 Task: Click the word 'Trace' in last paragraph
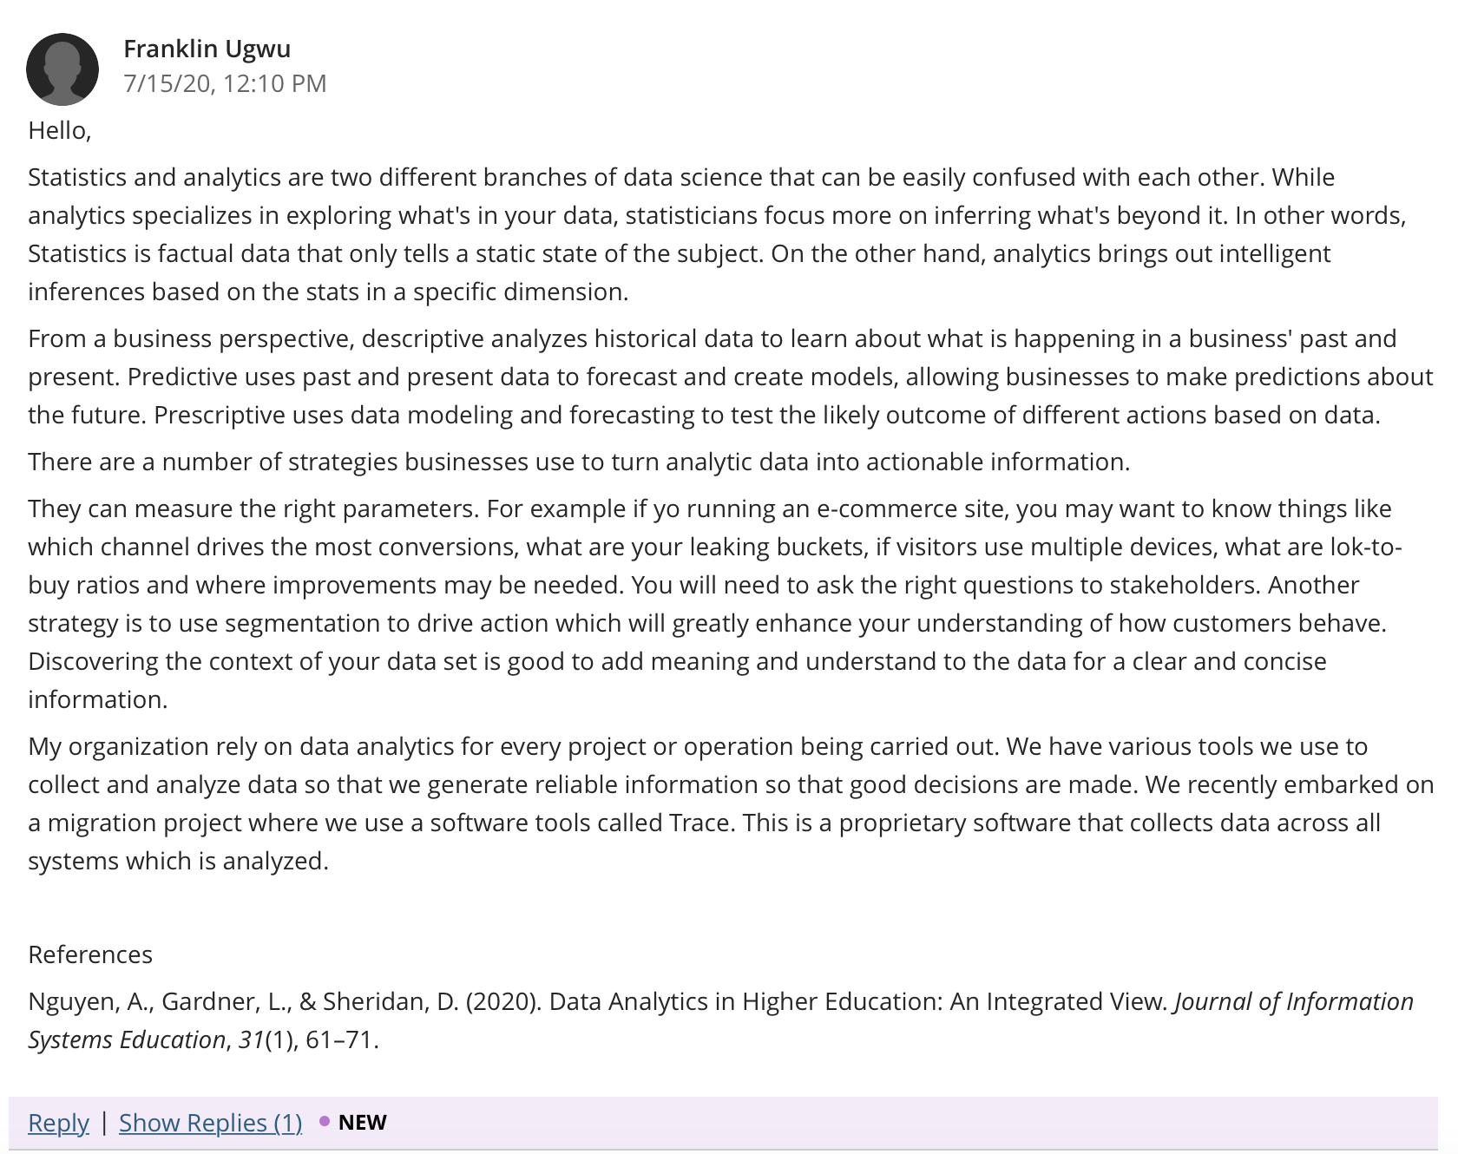[699, 823]
